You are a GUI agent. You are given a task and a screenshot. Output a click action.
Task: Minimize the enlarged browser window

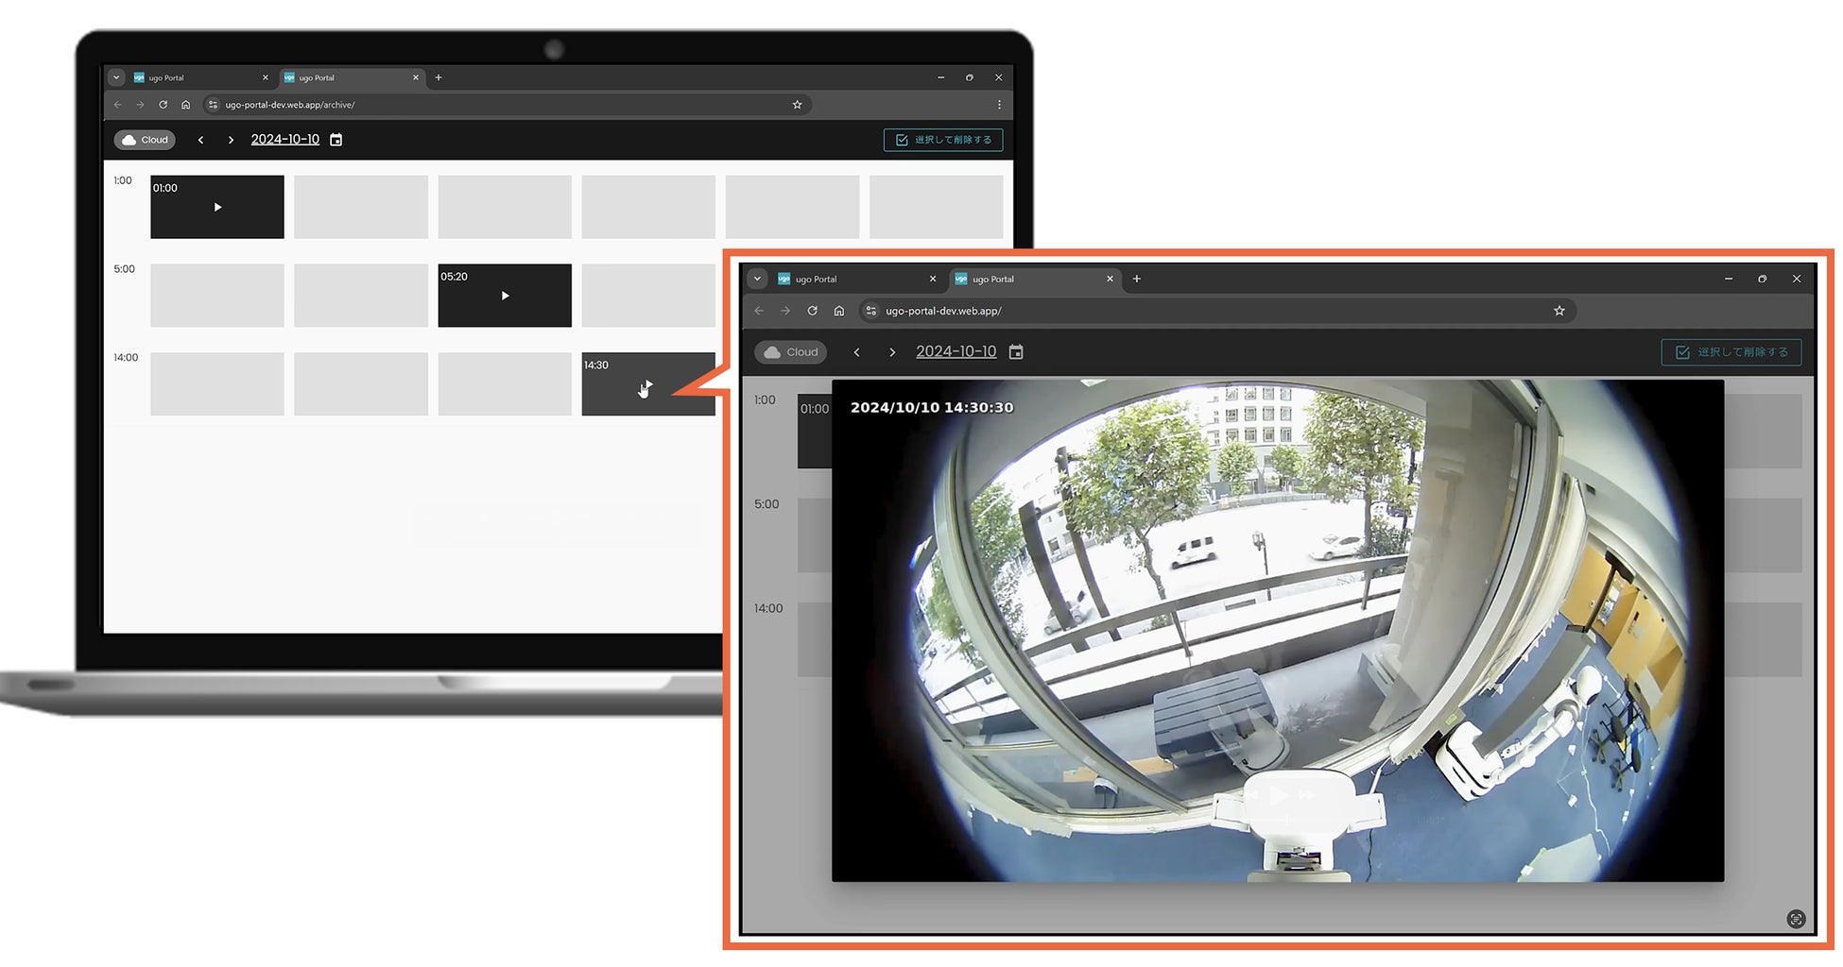pos(1729,279)
